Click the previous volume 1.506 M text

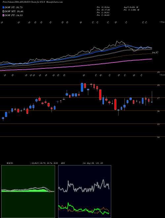131,10
